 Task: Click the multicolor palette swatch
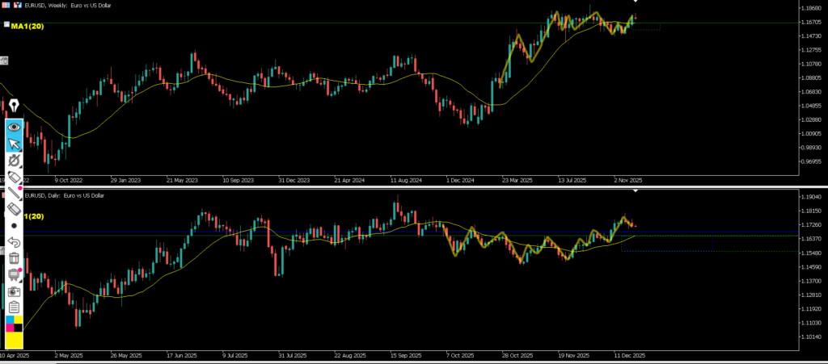(x=14, y=324)
